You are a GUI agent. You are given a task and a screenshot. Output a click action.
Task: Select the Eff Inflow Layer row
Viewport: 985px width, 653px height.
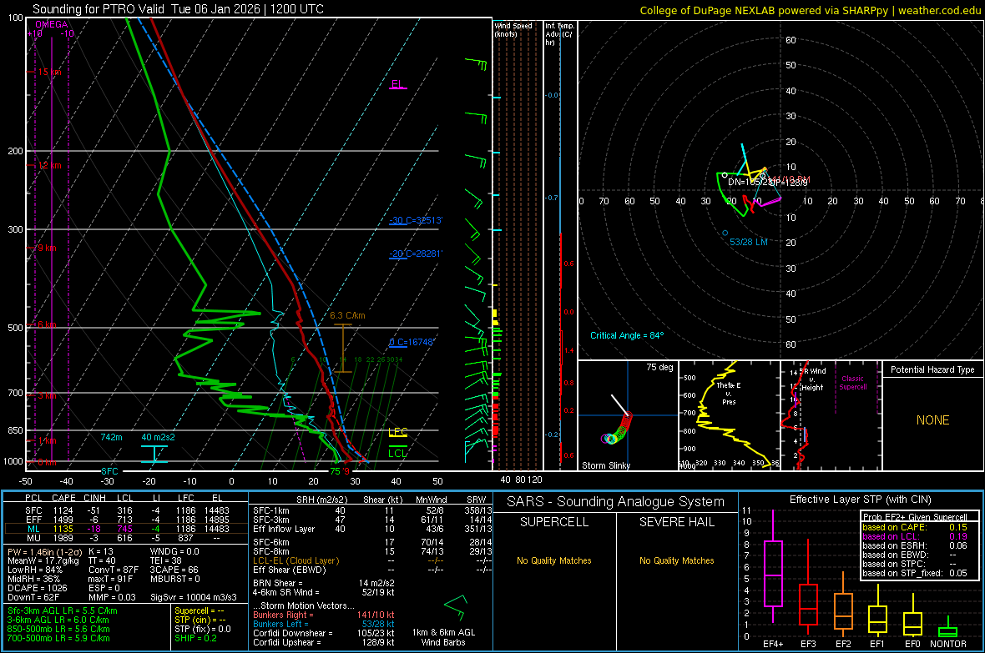[372, 529]
